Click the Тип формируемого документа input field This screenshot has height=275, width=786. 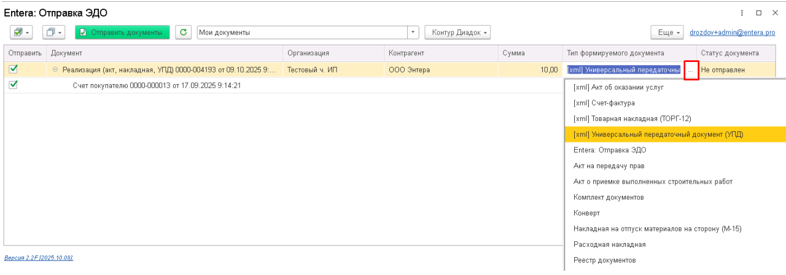[623, 70]
